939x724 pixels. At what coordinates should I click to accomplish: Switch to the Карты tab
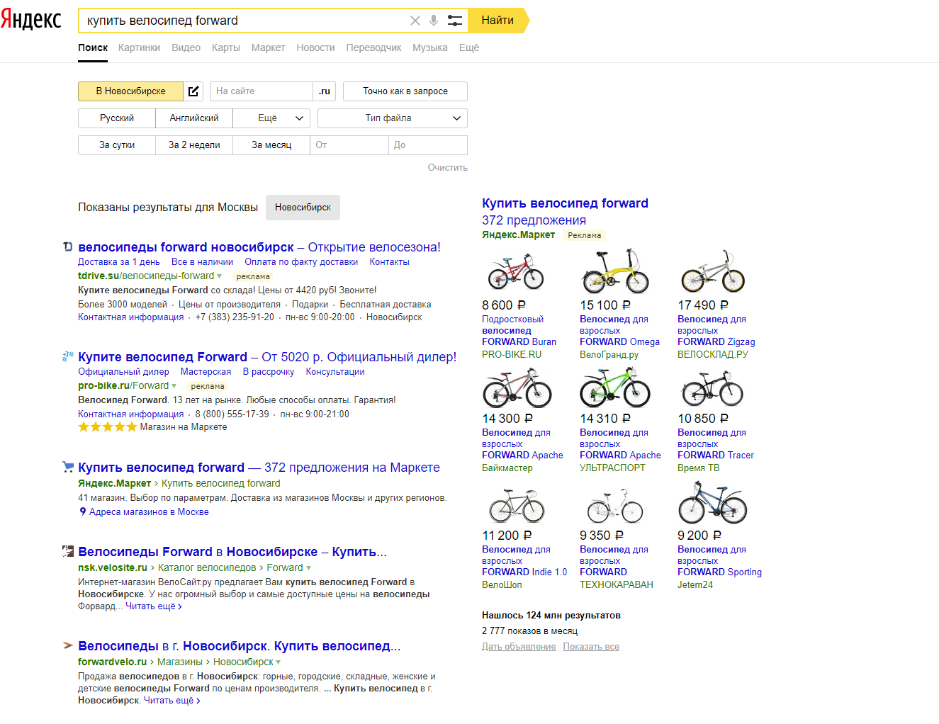(225, 47)
